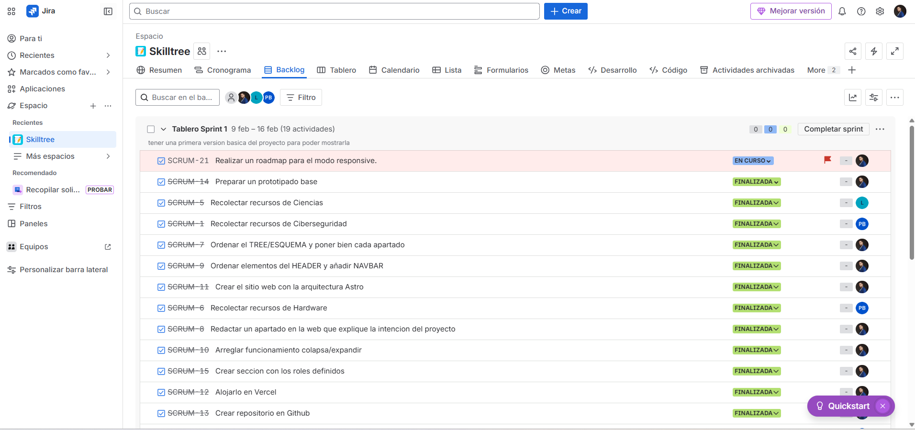The image size is (915, 430).
Task: Open the more actions ellipsis beside the Skilltree title
Action: pyautogui.click(x=222, y=51)
